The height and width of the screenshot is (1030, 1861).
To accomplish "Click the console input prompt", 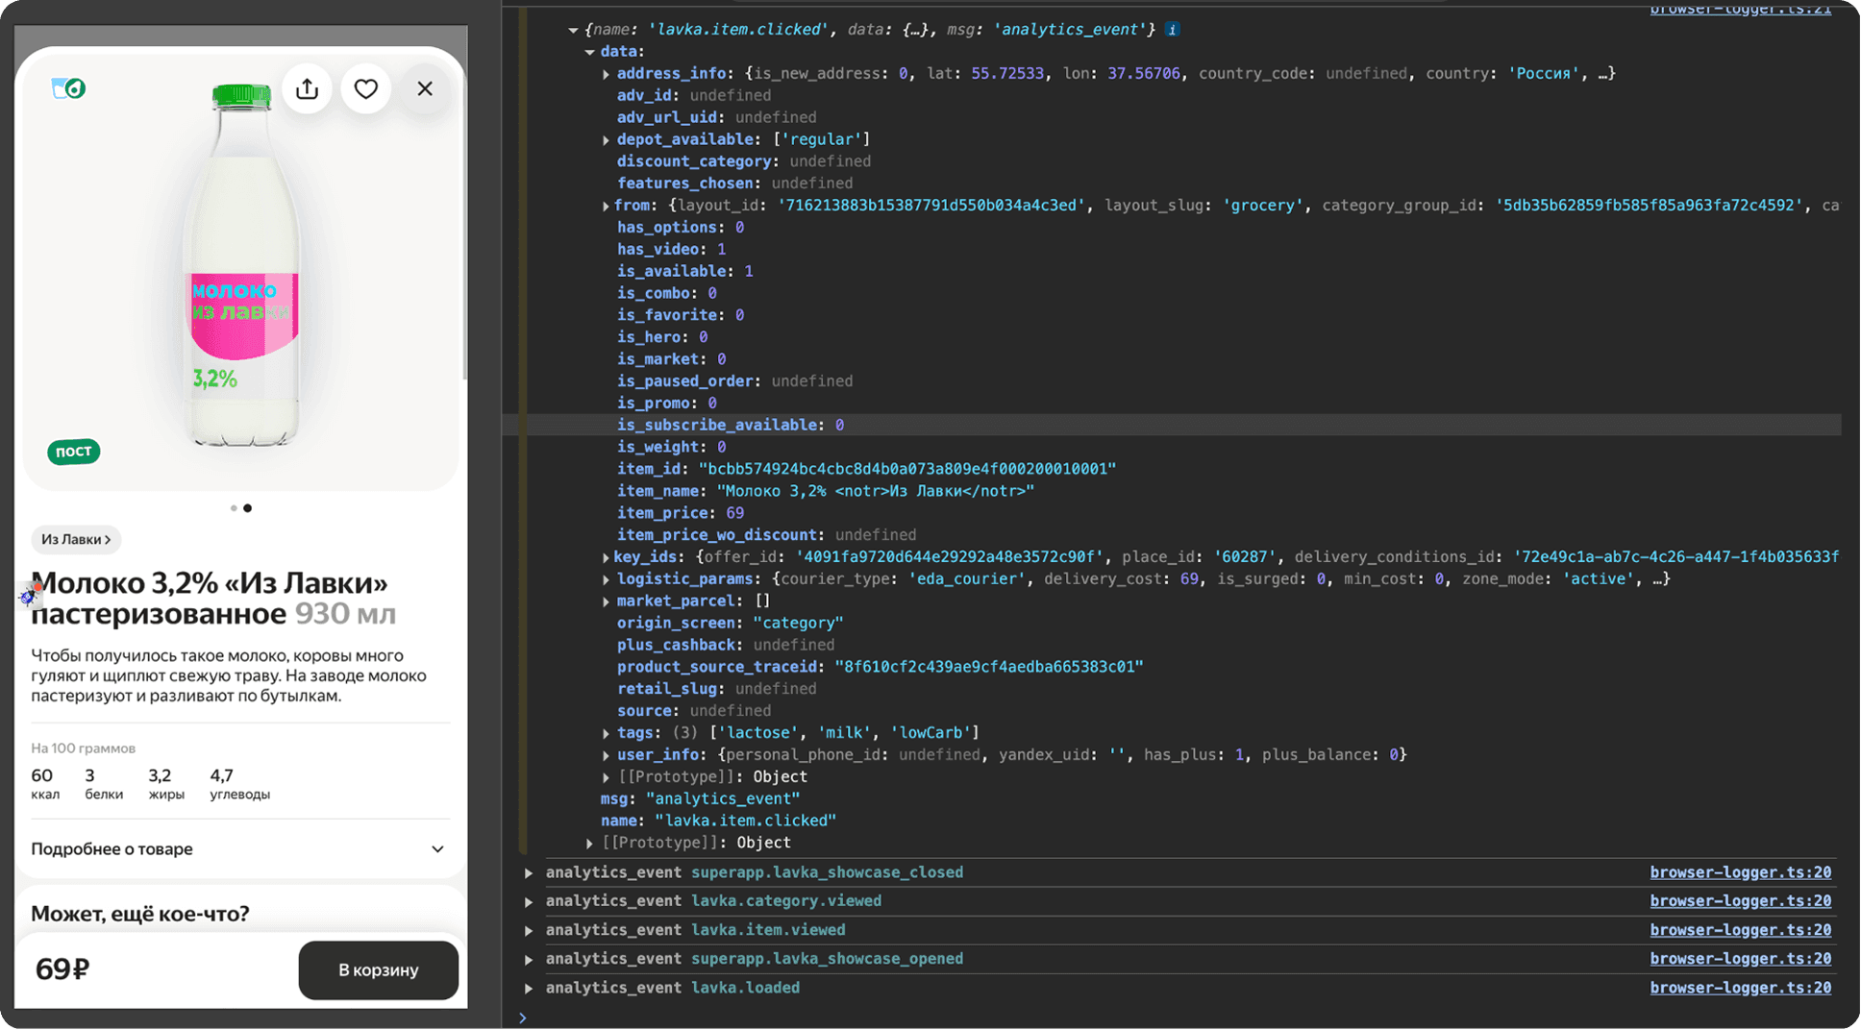I will coord(1182,1017).
